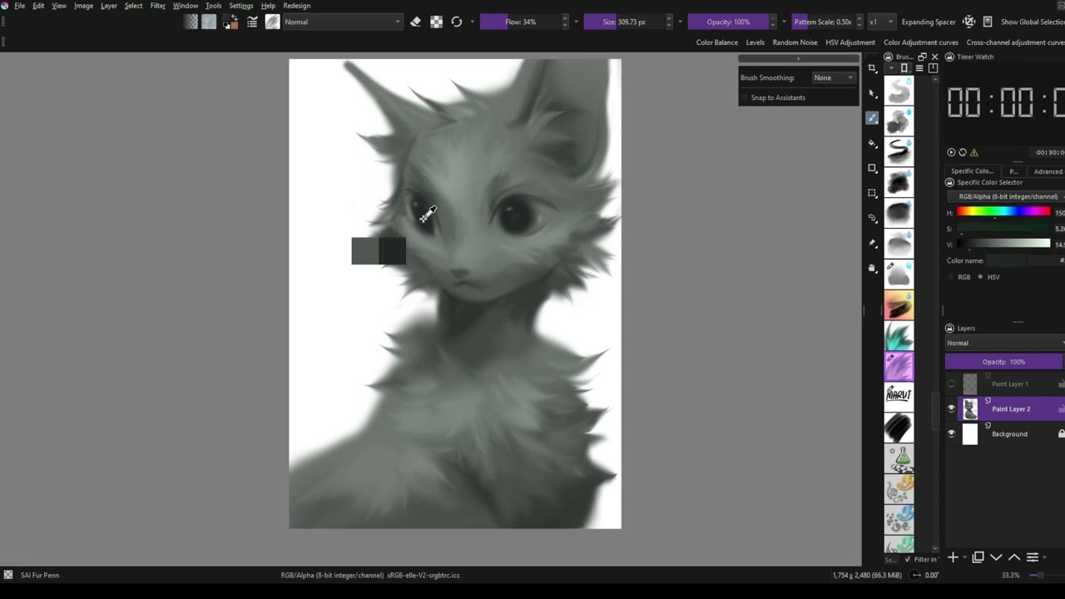The image size is (1065, 599).
Task: Open the Brush Smoothing dropdown
Action: pyautogui.click(x=833, y=77)
